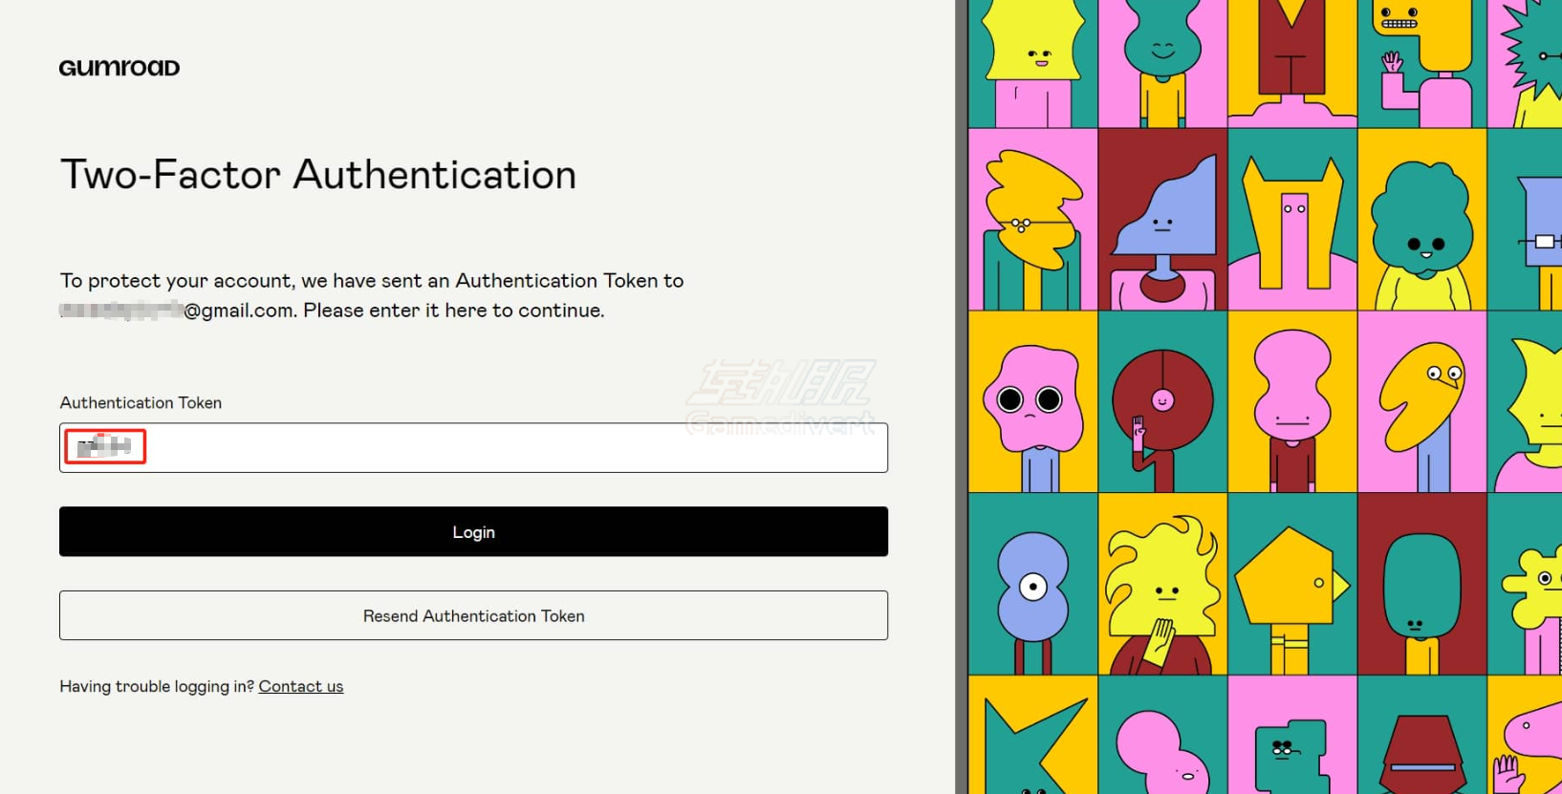Click Resend Authentication Token button
This screenshot has width=1562, height=794.
473,615
